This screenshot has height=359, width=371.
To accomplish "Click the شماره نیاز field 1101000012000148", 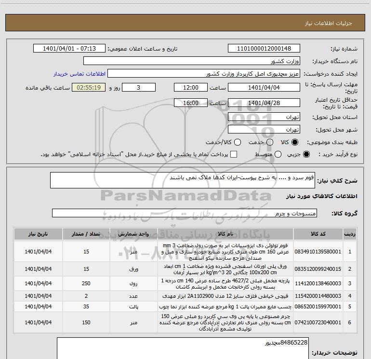I will pos(264,49).
